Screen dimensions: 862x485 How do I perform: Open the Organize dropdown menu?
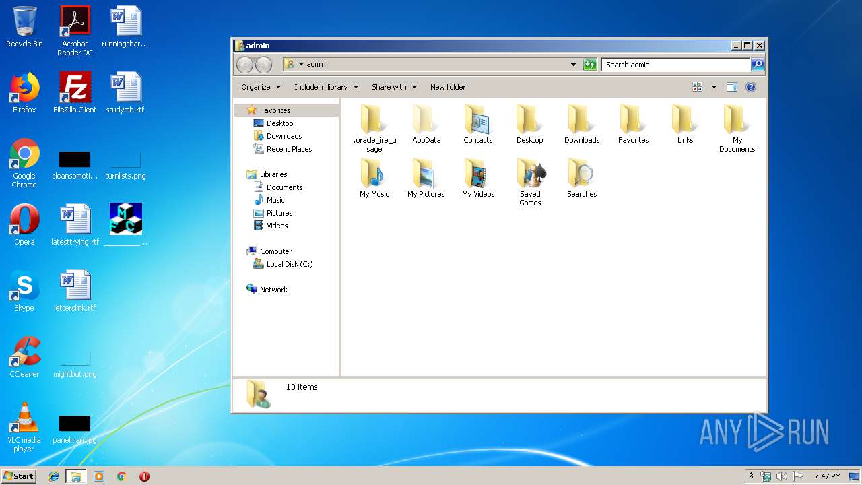(261, 87)
